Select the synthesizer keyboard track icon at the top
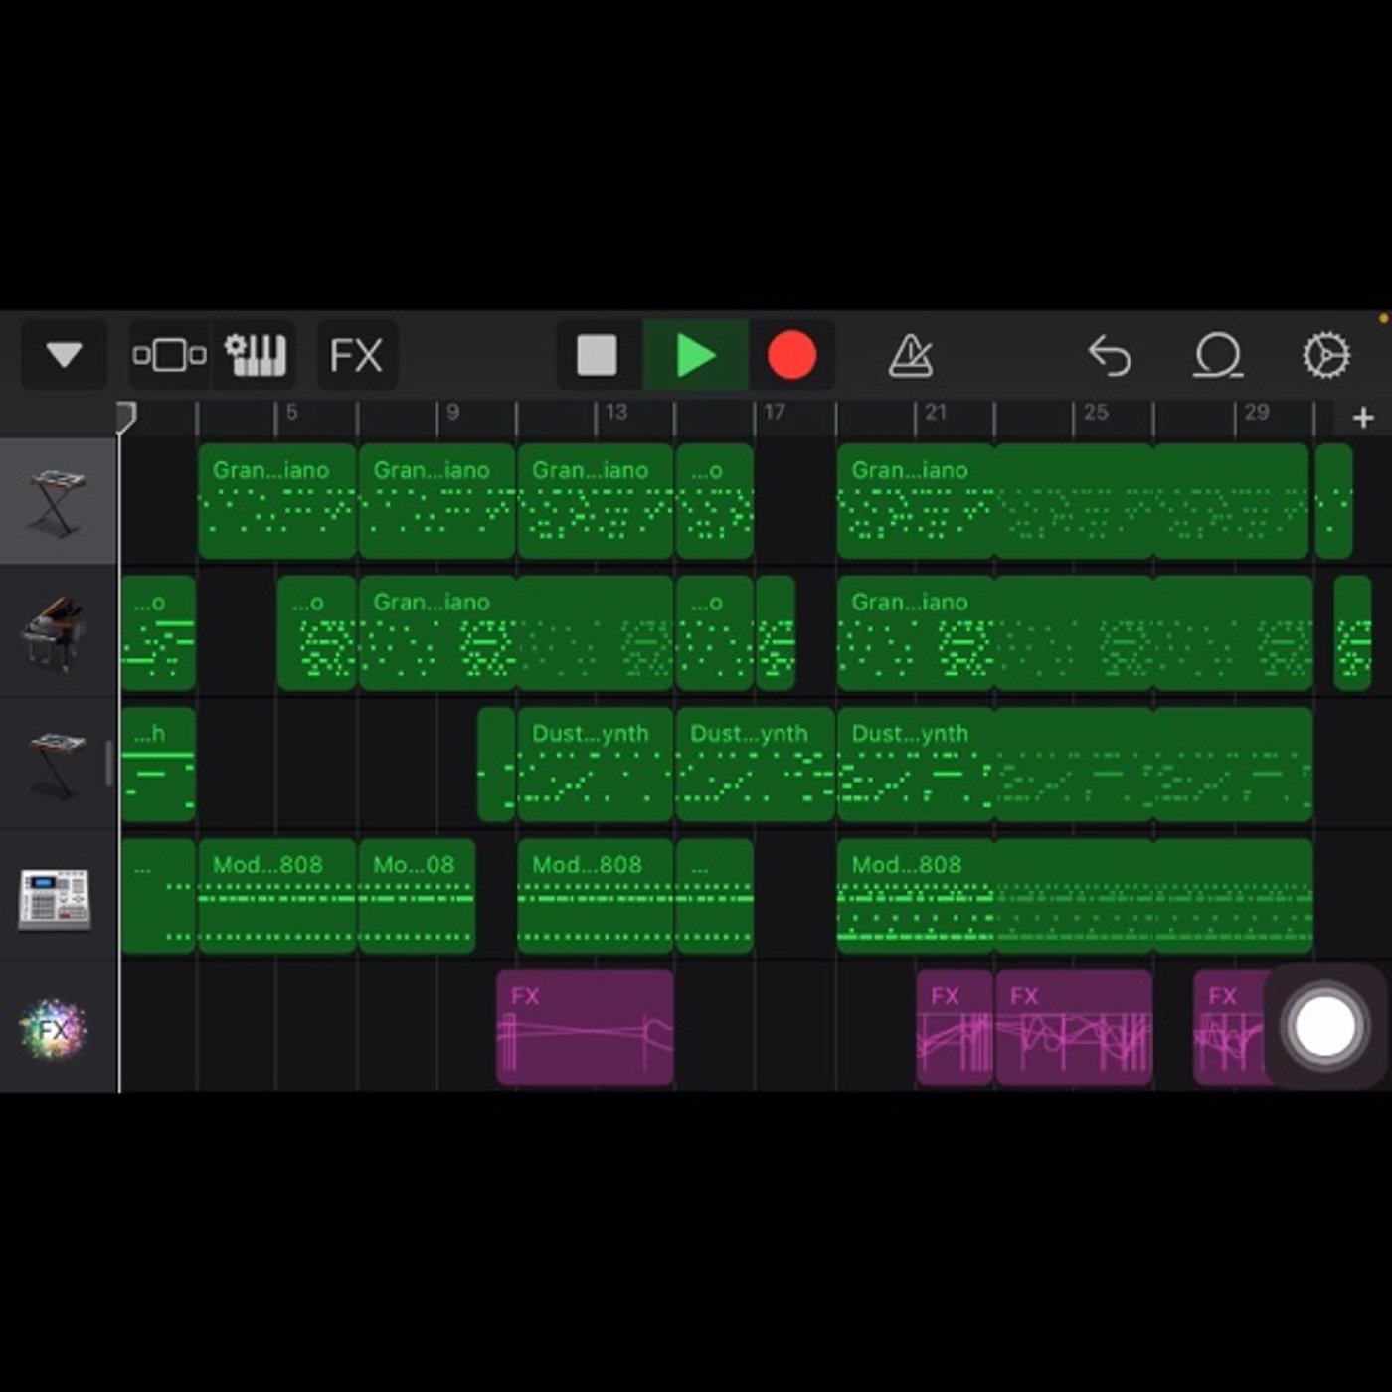This screenshot has height=1392, width=1392. click(58, 502)
